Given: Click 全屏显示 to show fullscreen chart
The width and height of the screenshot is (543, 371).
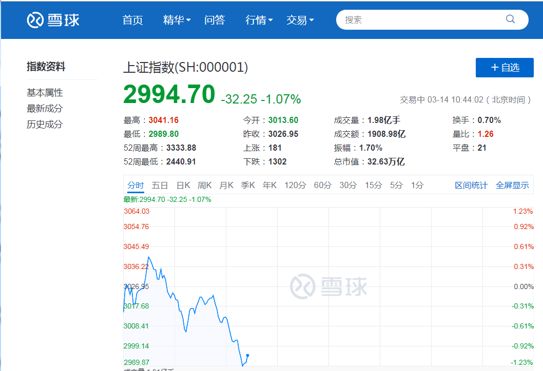Looking at the screenshot, I should 512,186.
